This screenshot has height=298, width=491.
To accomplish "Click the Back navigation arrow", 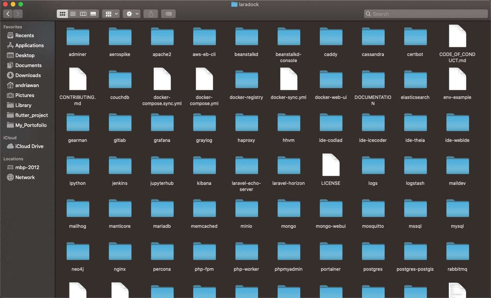I will point(8,14).
